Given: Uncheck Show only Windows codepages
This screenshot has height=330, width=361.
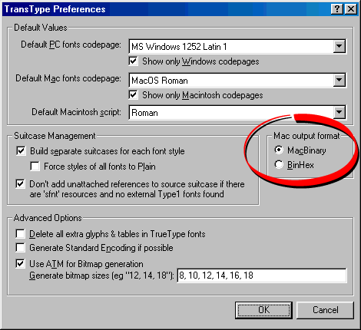Looking at the screenshot, I should point(133,61).
